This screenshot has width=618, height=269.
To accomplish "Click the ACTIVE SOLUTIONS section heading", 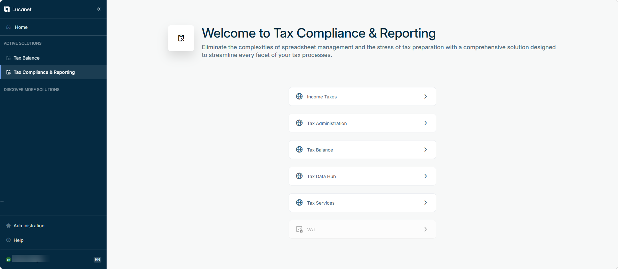I will 23,43.
